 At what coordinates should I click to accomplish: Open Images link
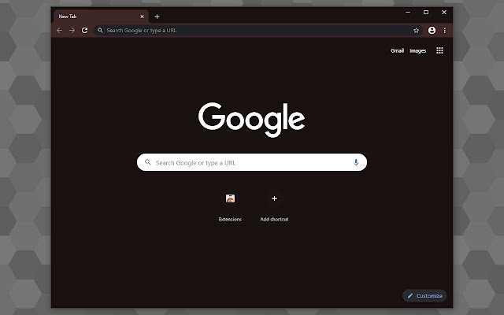pos(417,50)
